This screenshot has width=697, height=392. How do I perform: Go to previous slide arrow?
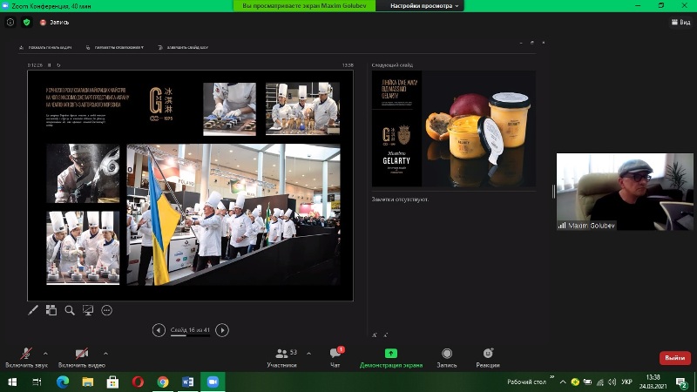(x=159, y=330)
